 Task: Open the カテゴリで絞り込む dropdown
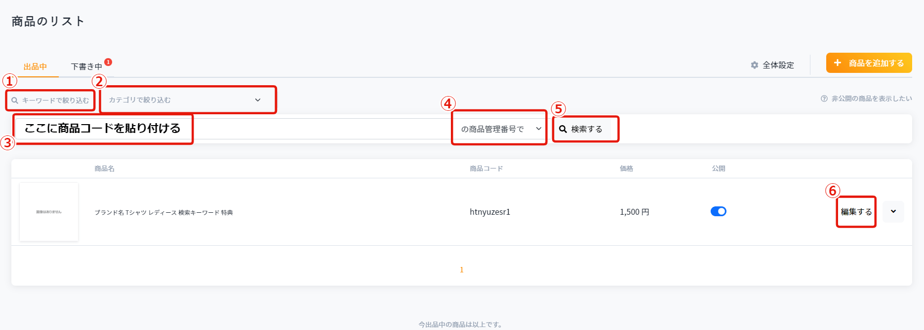(188, 100)
